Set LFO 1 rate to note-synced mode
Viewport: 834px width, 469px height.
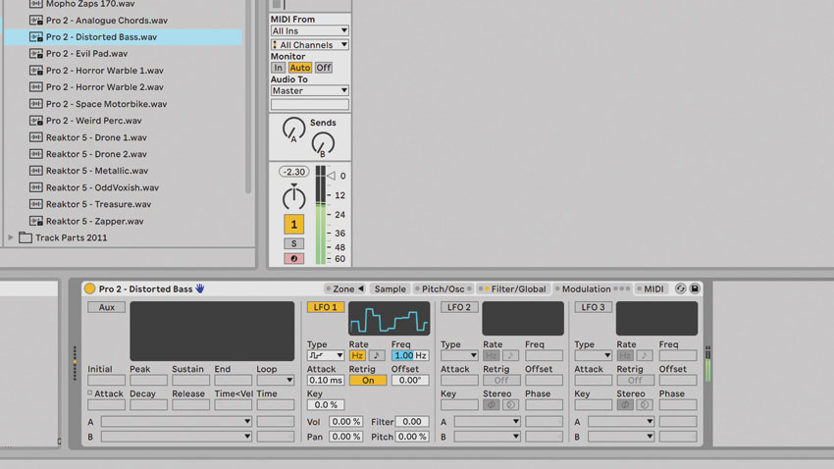[x=377, y=356]
